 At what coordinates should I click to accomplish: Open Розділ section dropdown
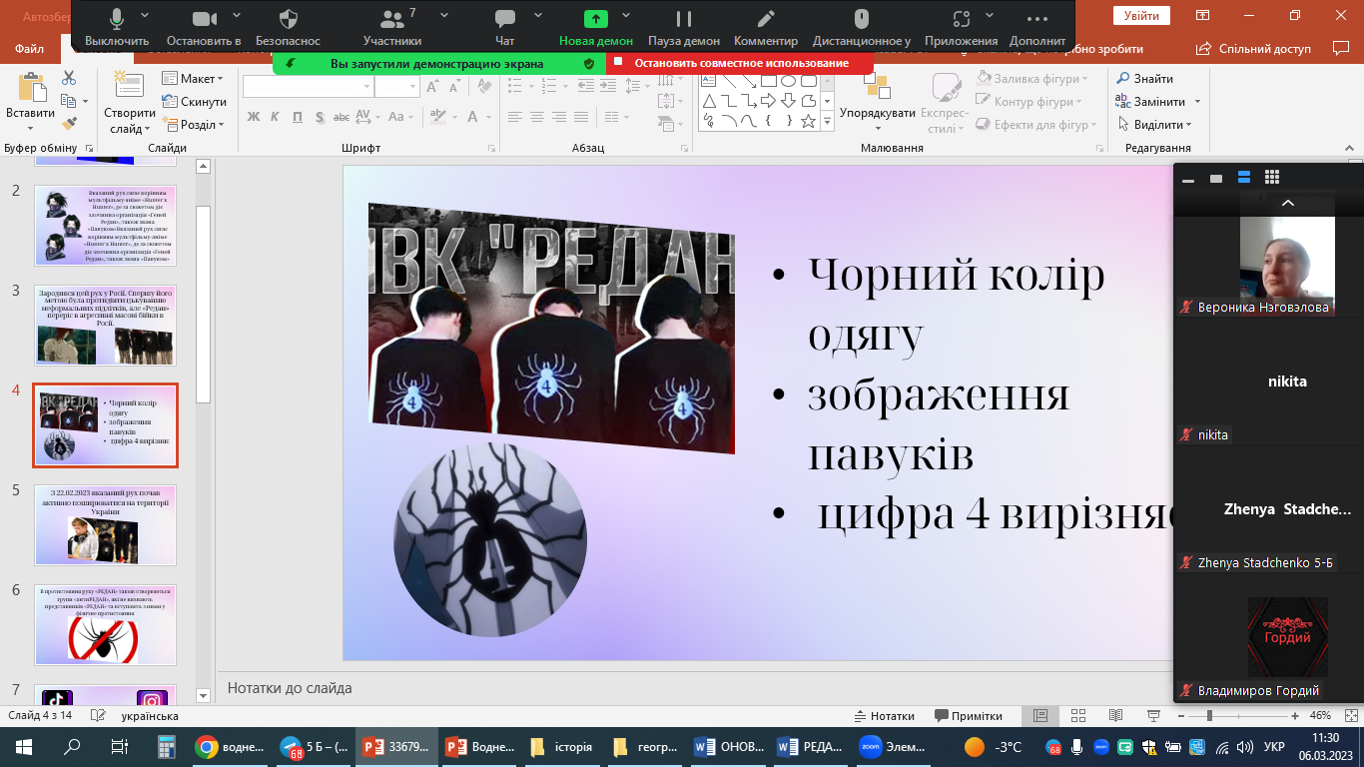pyautogui.click(x=194, y=125)
